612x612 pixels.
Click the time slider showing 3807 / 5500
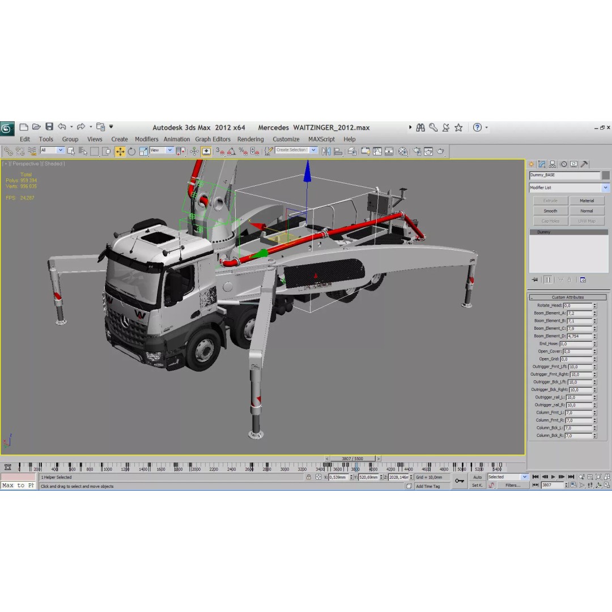pyautogui.click(x=352, y=458)
